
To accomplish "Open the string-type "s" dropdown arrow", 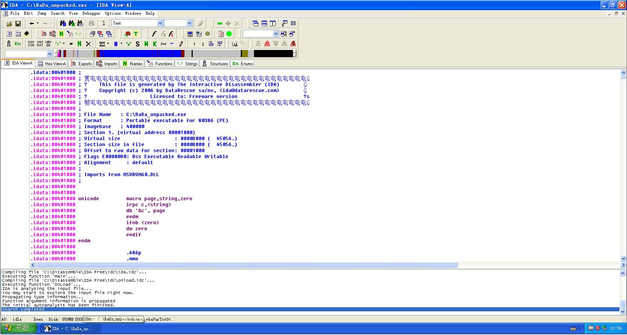I will [x=63, y=44].
